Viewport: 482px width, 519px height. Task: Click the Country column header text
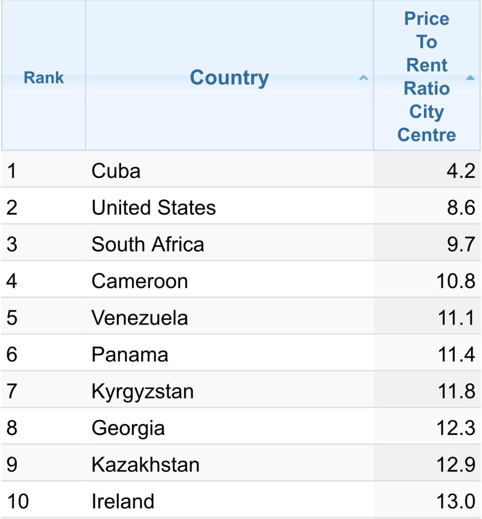click(x=229, y=78)
